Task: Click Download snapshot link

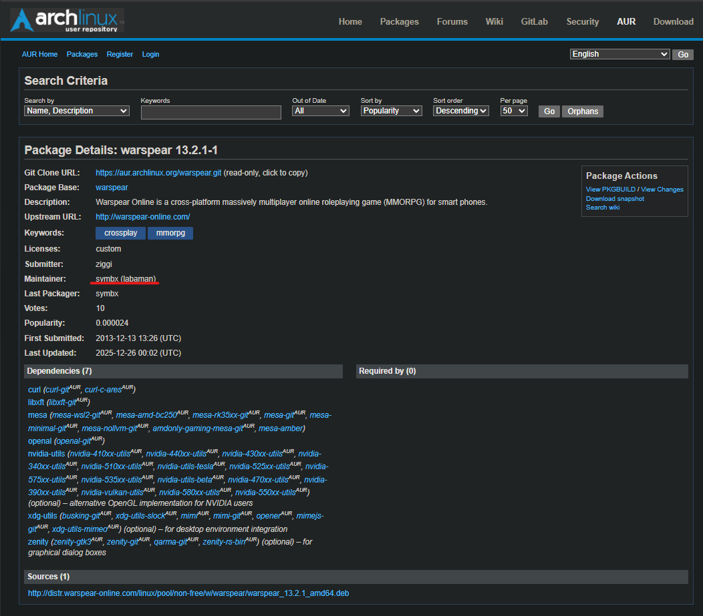Action: tap(615, 199)
